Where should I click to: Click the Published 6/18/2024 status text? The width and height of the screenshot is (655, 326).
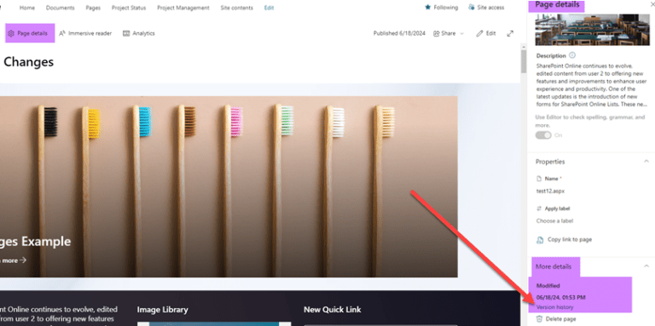399,33
